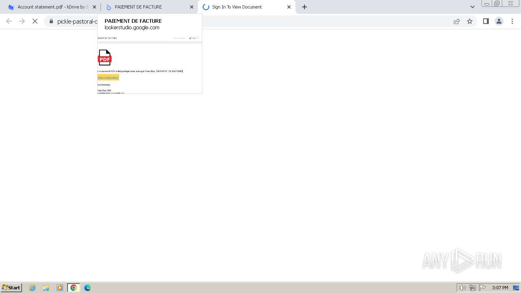
Task: Close the Sign In To View Document tab
Action: pos(289,7)
